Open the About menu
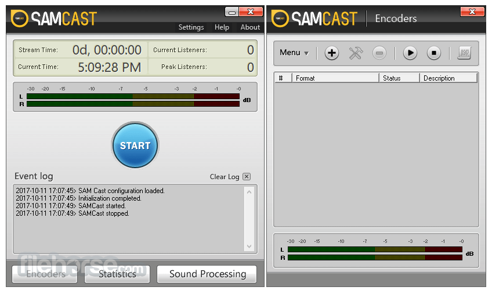492x294 pixels. pos(250,27)
